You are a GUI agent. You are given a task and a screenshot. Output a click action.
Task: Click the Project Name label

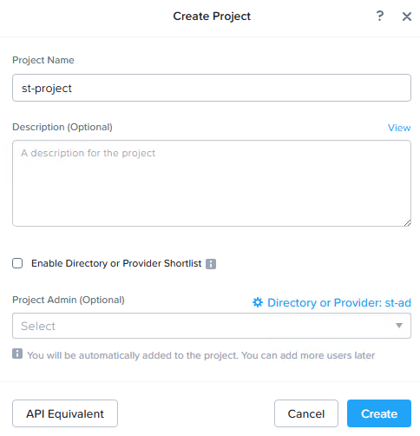click(x=43, y=60)
